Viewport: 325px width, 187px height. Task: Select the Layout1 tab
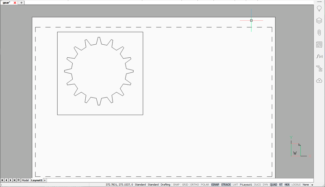tap(37, 180)
